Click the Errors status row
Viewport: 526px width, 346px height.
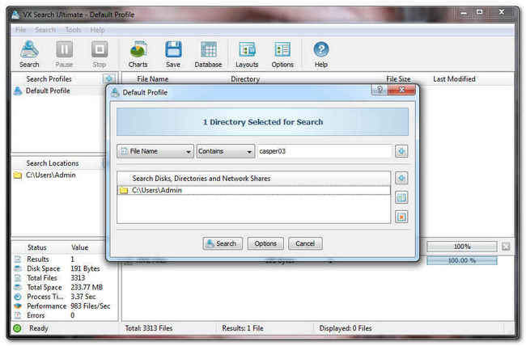pos(64,315)
